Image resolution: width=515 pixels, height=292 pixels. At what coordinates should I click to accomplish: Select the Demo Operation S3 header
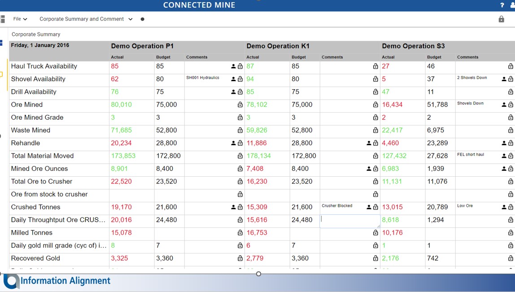[413, 46]
